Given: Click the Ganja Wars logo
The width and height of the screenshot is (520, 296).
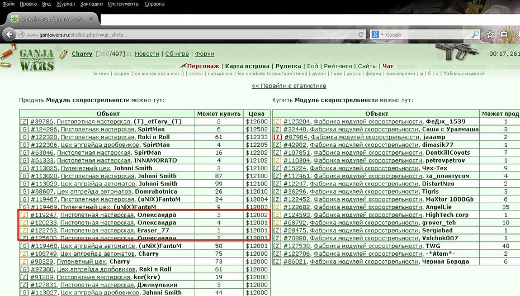Looking at the screenshot, I should point(36,60).
